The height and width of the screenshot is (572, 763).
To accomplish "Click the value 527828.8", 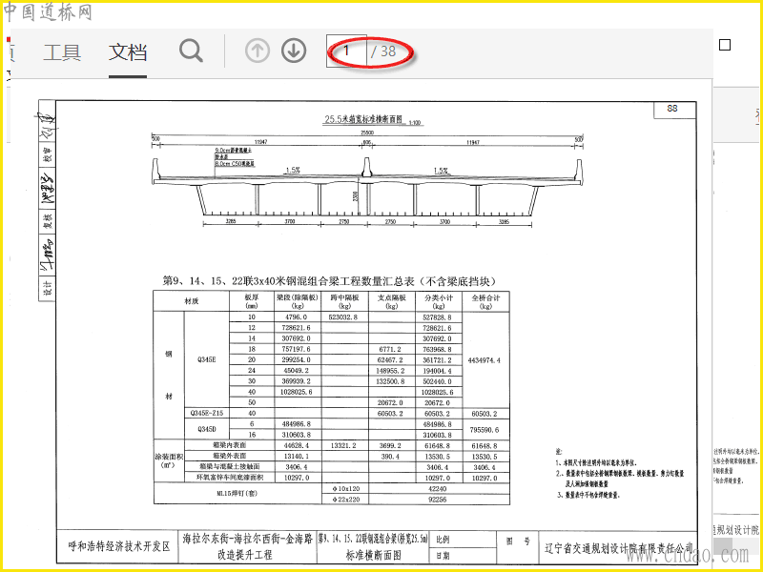I will pos(437,317).
